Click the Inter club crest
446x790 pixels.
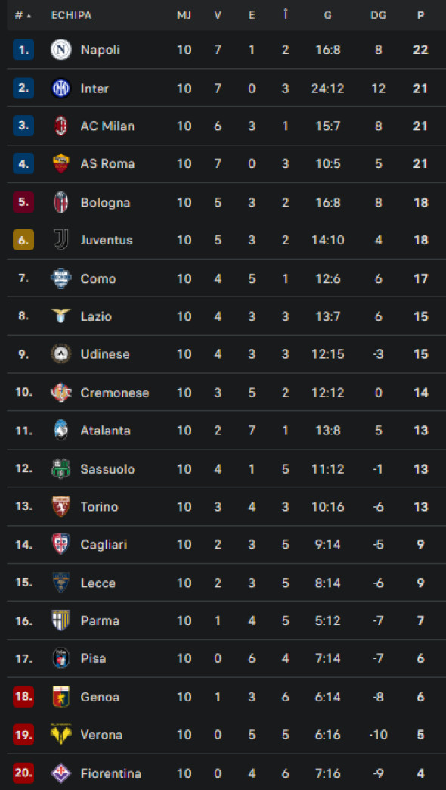(x=62, y=89)
